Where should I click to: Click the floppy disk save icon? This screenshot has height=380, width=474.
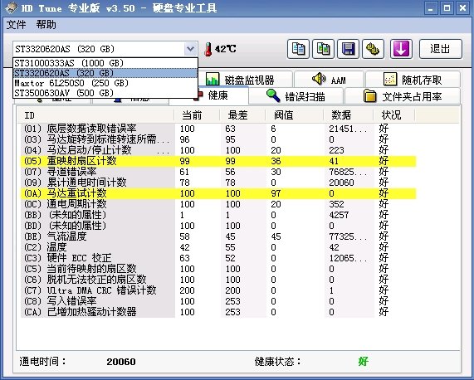tap(349, 49)
